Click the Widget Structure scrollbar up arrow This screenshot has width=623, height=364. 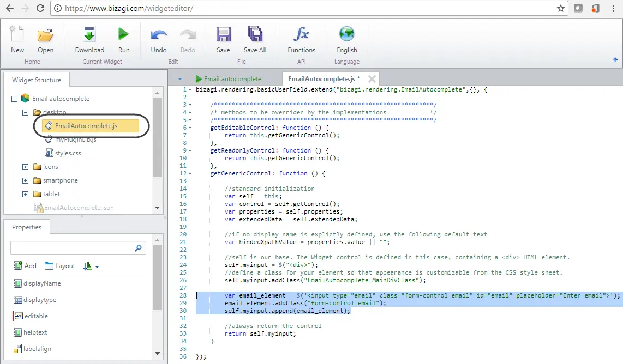(157, 93)
